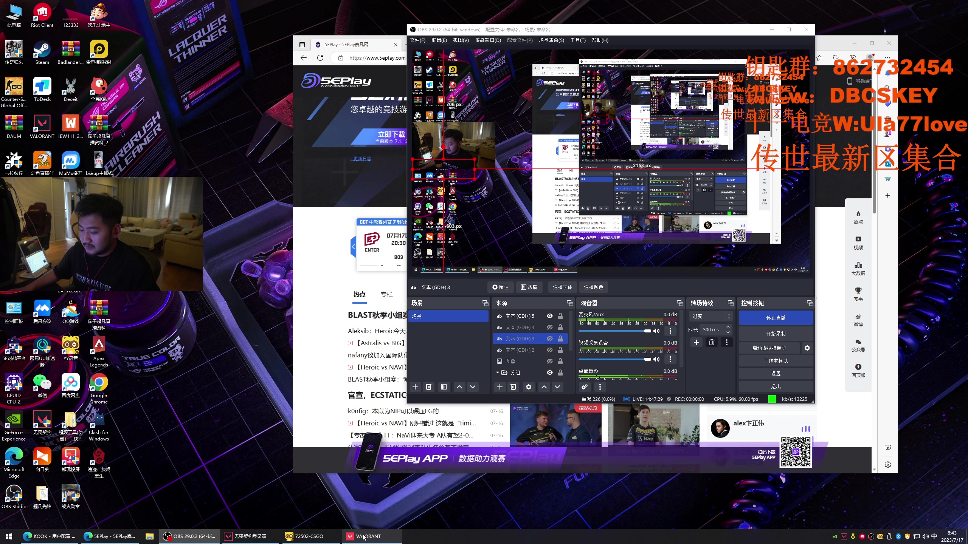Hide the 文本 (GDI+) 5 source
The width and height of the screenshot is (968, 544).
(x=549, y=316)
